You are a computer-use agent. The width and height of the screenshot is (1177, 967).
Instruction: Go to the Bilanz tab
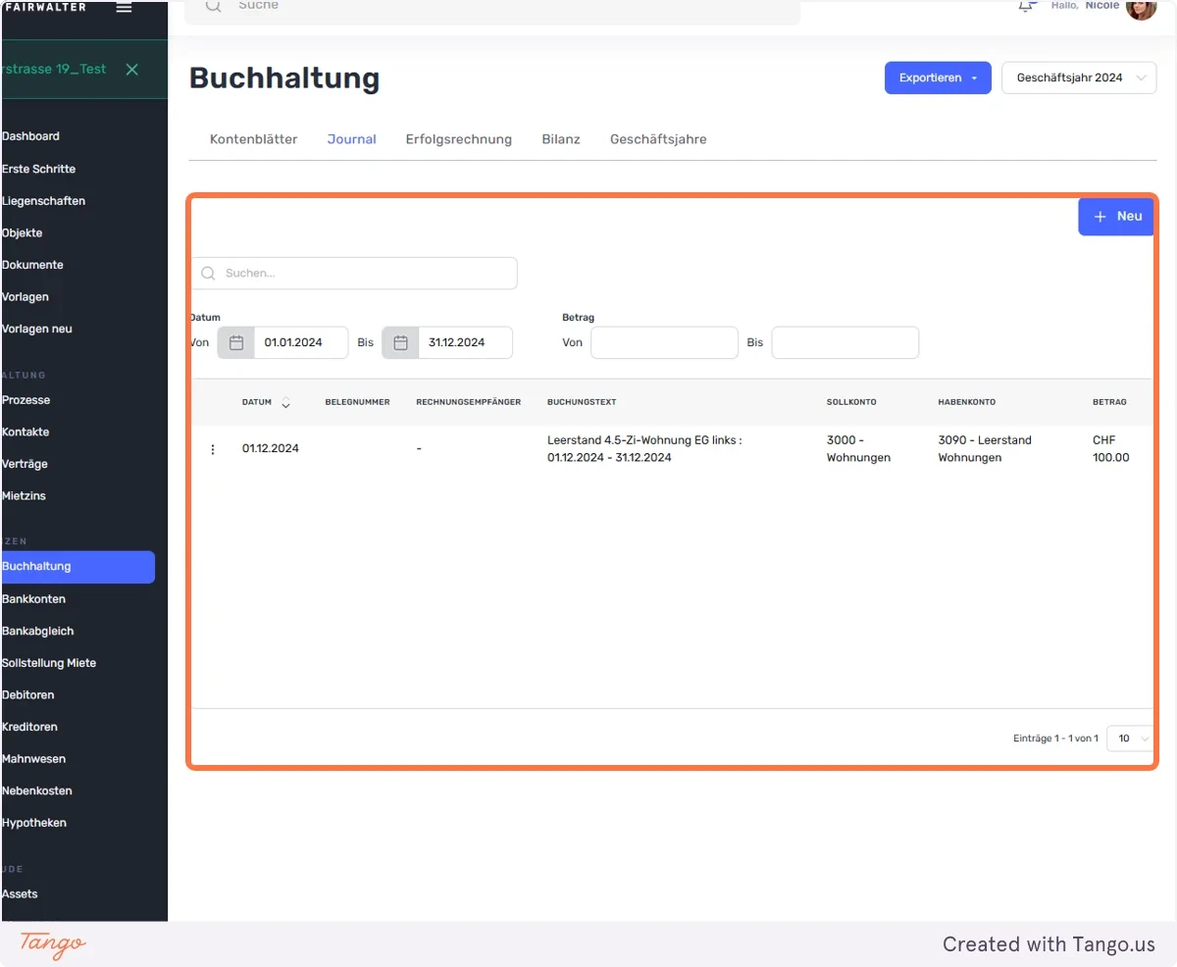(561, 139)
